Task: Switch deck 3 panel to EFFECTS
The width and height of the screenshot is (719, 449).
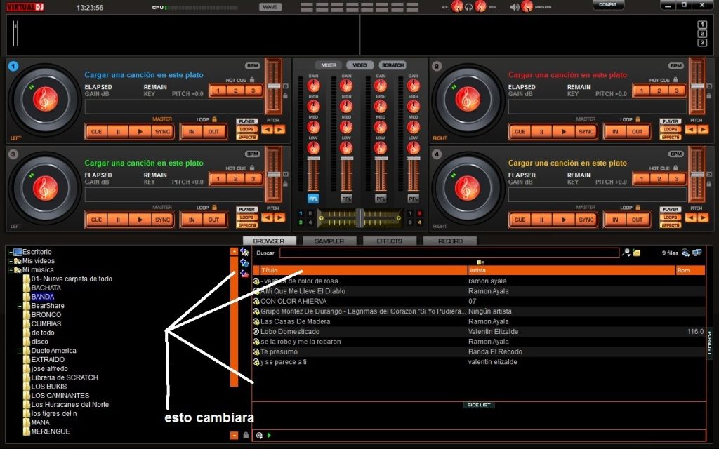Action: [x=246, y=225]
